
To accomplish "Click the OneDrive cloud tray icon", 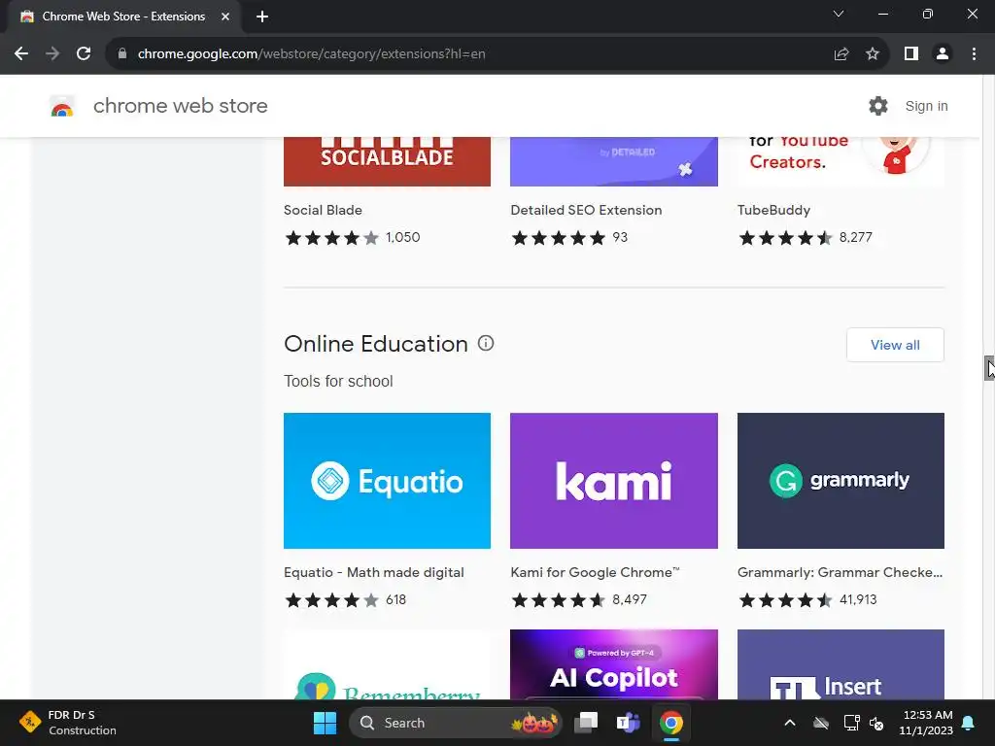I will [821, 723].
